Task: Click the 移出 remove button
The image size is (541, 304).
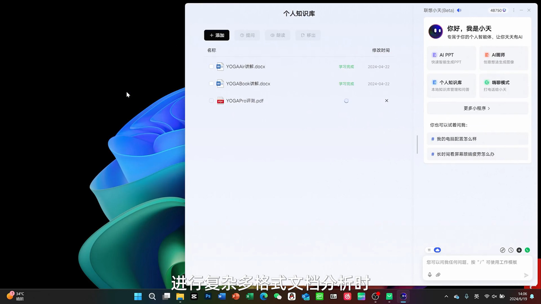Action: pyautogui.click(x=308, y=35)
